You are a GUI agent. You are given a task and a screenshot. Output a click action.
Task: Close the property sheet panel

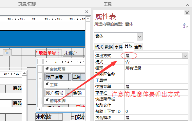click(x=187, y=13)
